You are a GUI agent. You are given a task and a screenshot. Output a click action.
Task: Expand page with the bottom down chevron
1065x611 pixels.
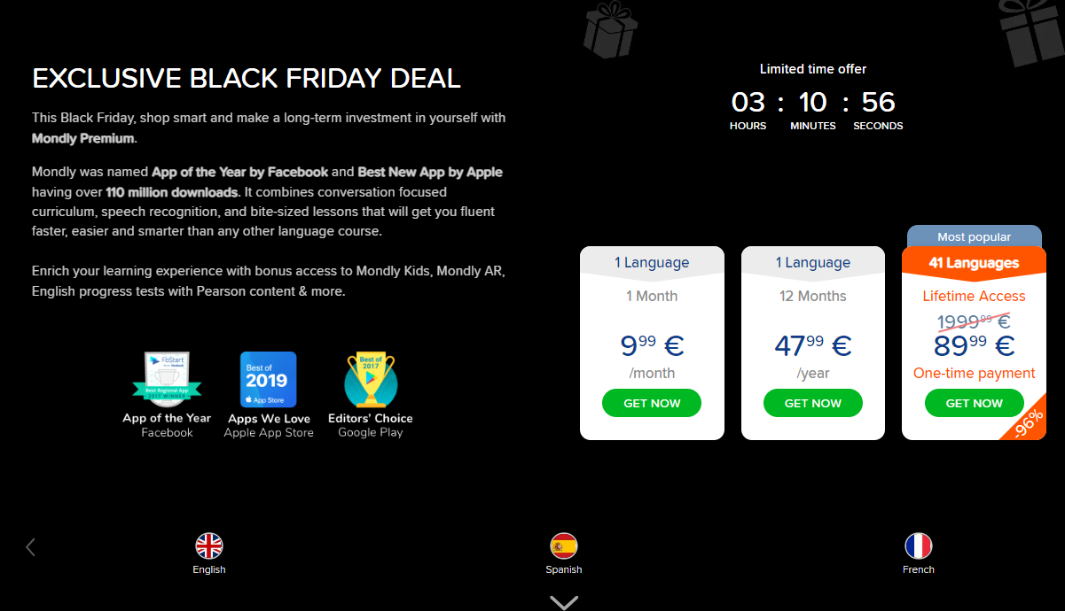(x=564, y=602)
